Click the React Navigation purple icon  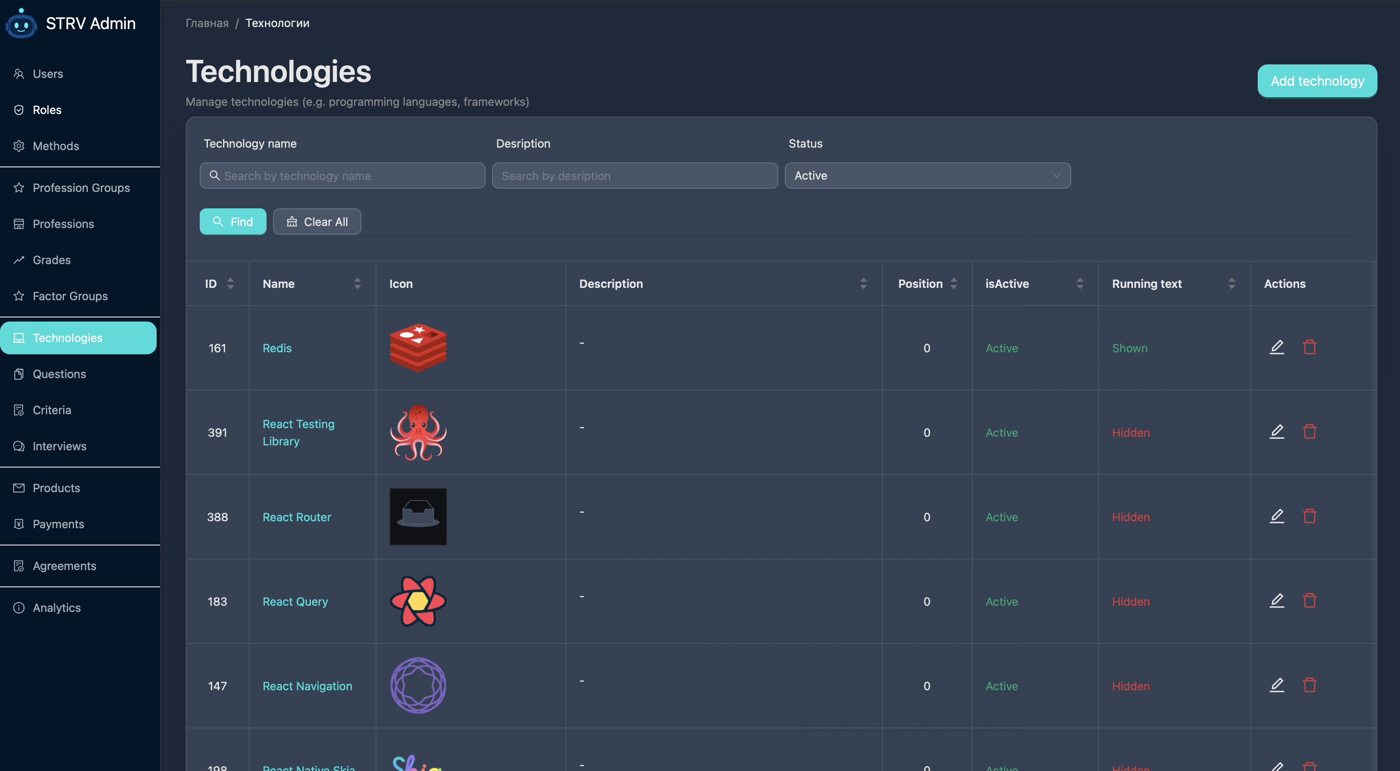tap(418, 686)
